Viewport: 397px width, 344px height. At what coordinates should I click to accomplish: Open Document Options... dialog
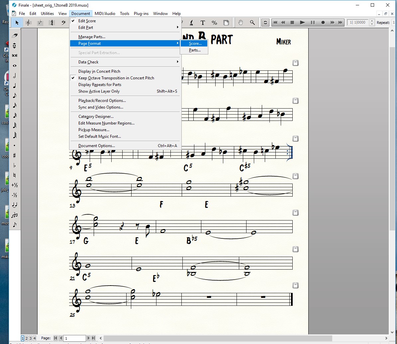(96, 146)
